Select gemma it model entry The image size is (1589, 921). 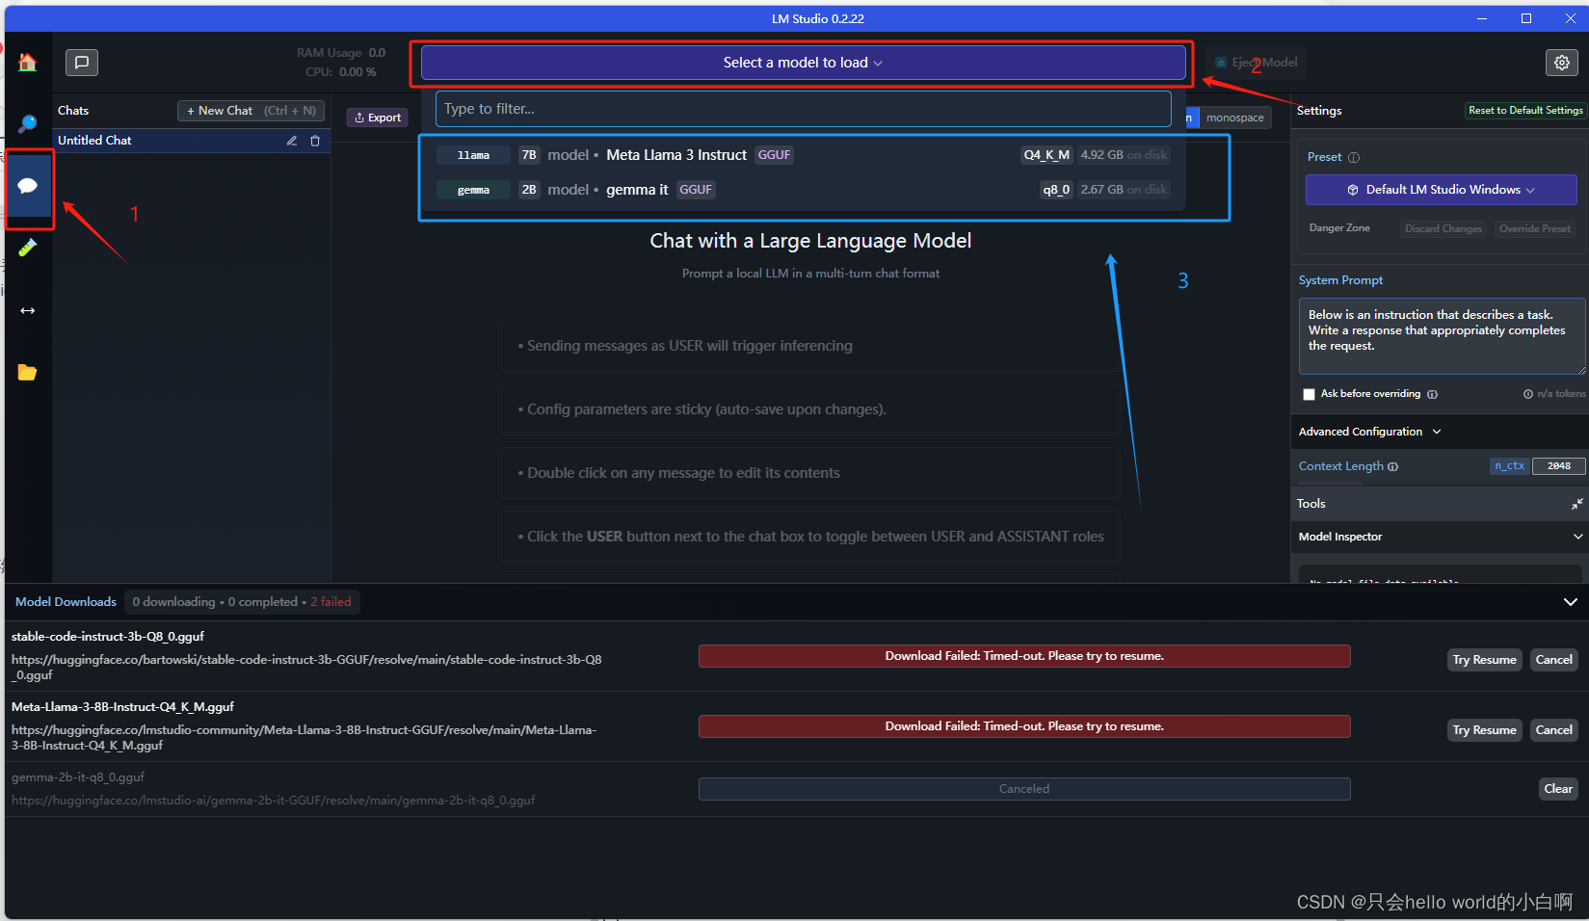point(803,190)
